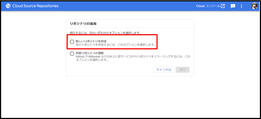Click the 続行 button

click(x=183, y=70)
